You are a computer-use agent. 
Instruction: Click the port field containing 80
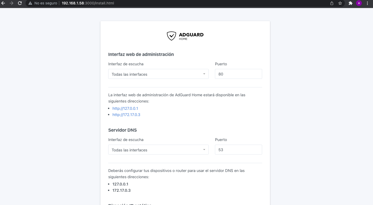tap(238, 74)
